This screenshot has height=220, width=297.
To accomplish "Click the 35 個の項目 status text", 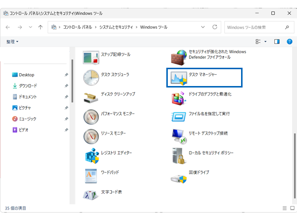I will click(x=15, y=208).
